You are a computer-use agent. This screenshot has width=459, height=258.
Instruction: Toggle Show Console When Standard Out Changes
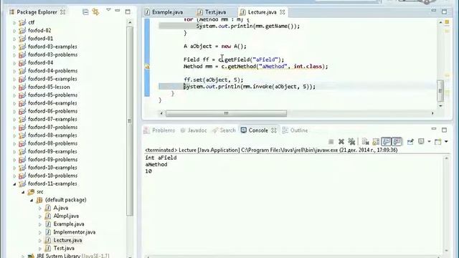(386, 142)
